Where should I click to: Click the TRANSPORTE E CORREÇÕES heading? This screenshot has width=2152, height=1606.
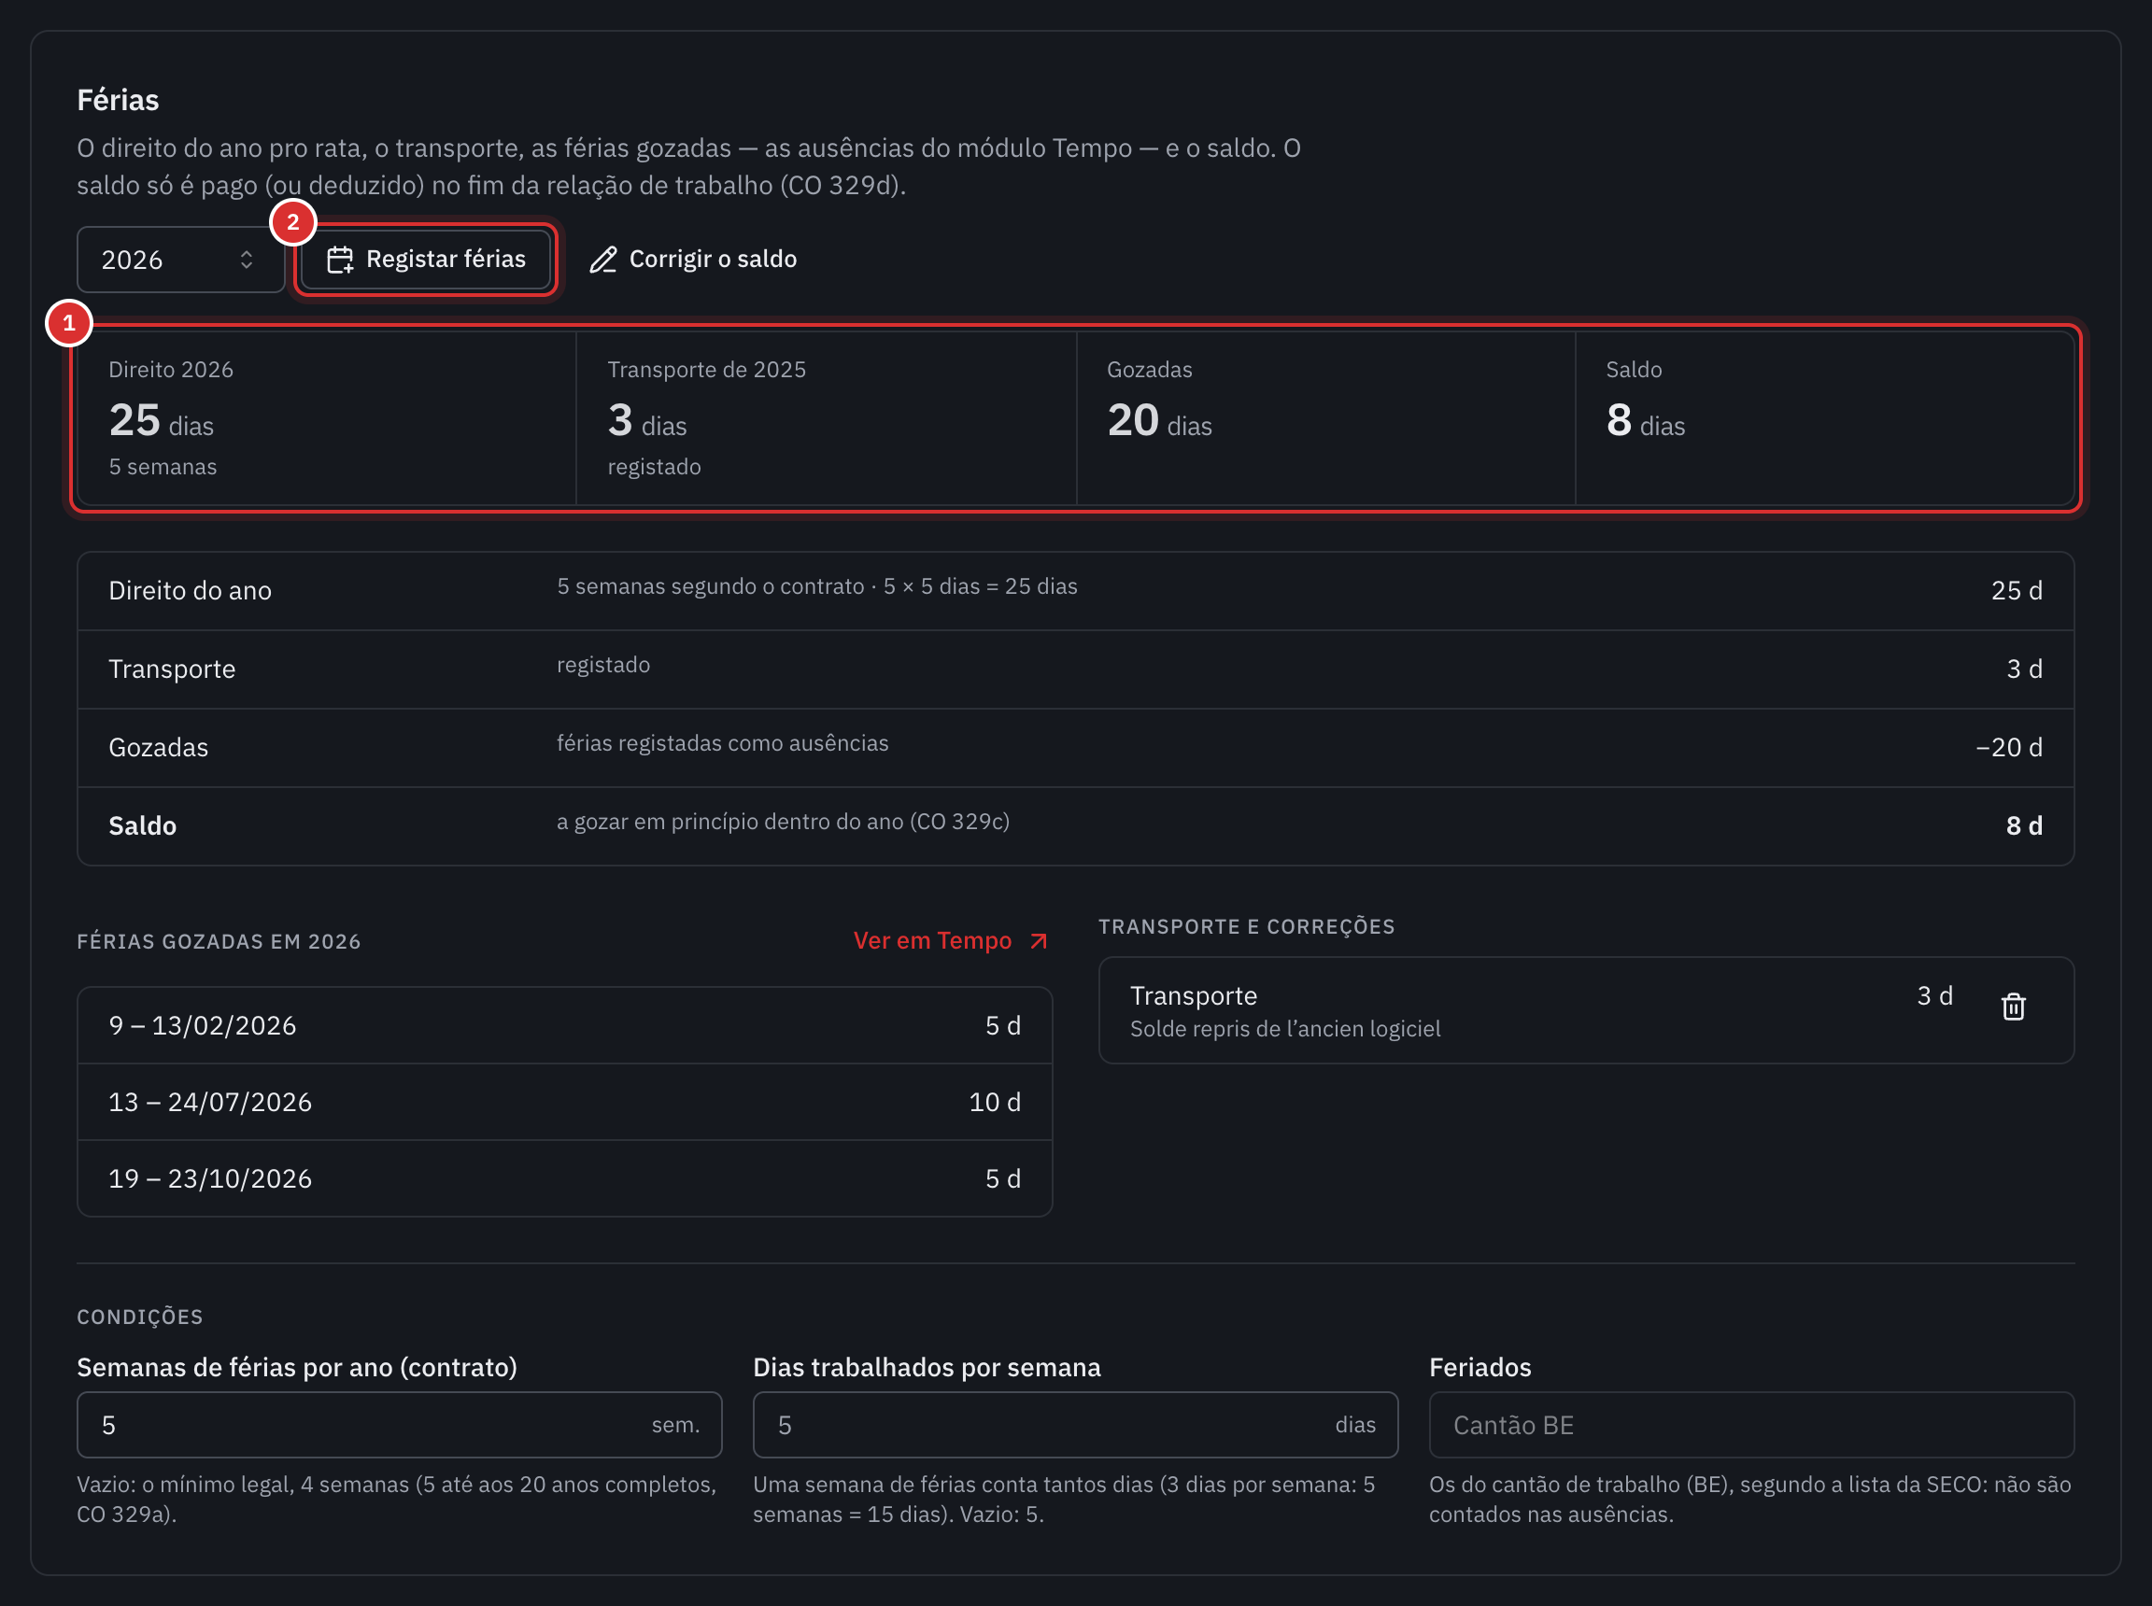pos(1247,927)
